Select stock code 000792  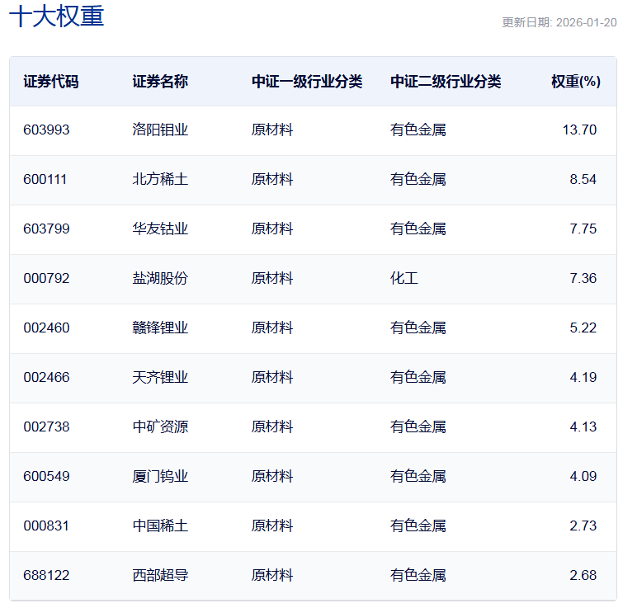click(46, 278)
